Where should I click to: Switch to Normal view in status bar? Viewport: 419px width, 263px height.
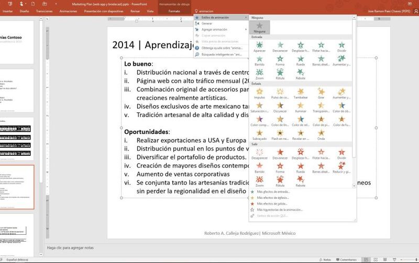366,259
